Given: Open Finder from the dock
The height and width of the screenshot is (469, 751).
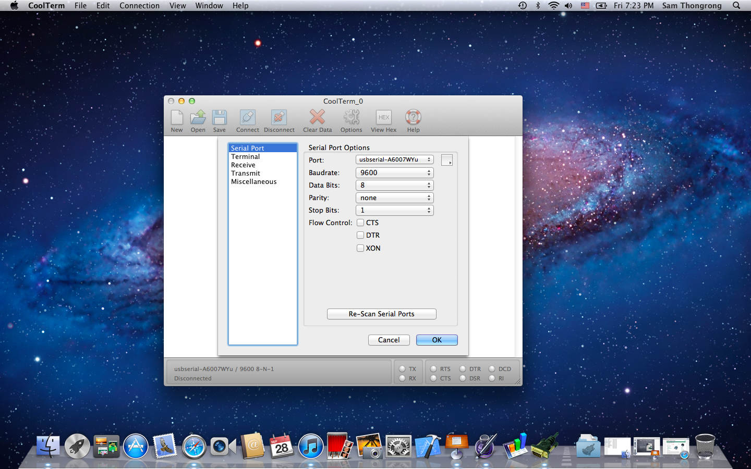Looking at the screenshot, I should (48, 447).
